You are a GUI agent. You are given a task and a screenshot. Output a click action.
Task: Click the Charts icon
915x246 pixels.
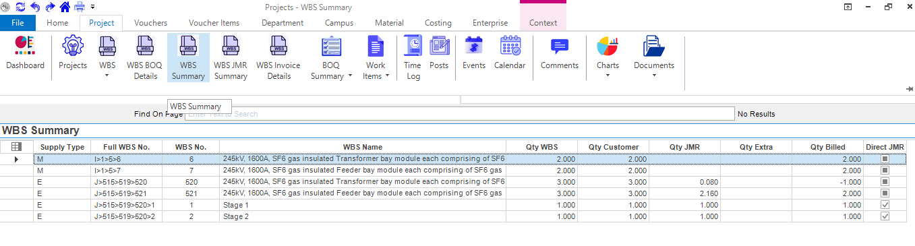click(x=608, y=47)
